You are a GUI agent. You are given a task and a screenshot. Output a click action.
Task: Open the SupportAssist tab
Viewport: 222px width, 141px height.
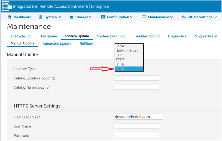[206, 36]
